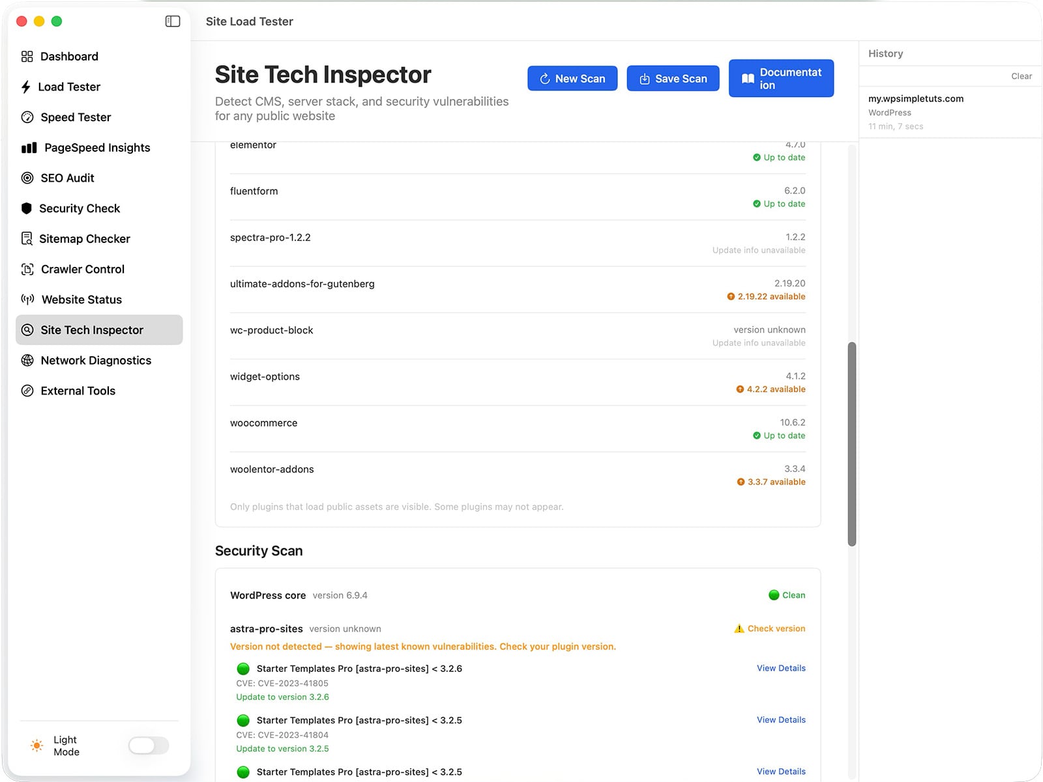Open the External Tools list
Viewport: 1043px width, 782px height.
pyautogui.click(x=78, y=391)
